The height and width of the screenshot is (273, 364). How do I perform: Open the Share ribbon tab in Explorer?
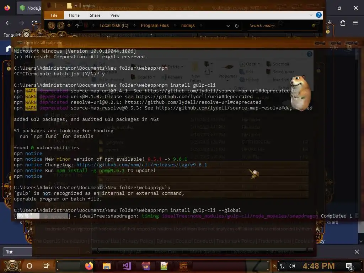tap(95, 15)
